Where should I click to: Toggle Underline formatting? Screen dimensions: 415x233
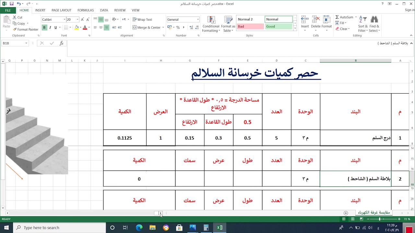[x=55, y=28]
